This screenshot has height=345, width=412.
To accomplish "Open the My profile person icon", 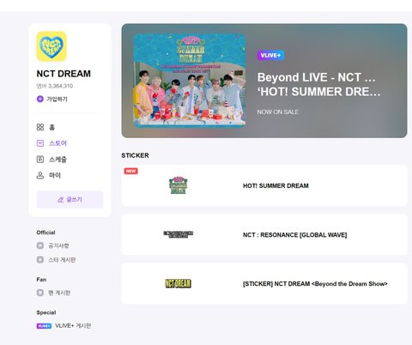I will [x=40, y=175].
